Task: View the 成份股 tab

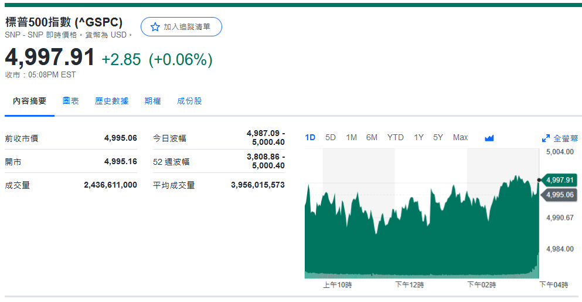Action: click(x=189, y=101)
